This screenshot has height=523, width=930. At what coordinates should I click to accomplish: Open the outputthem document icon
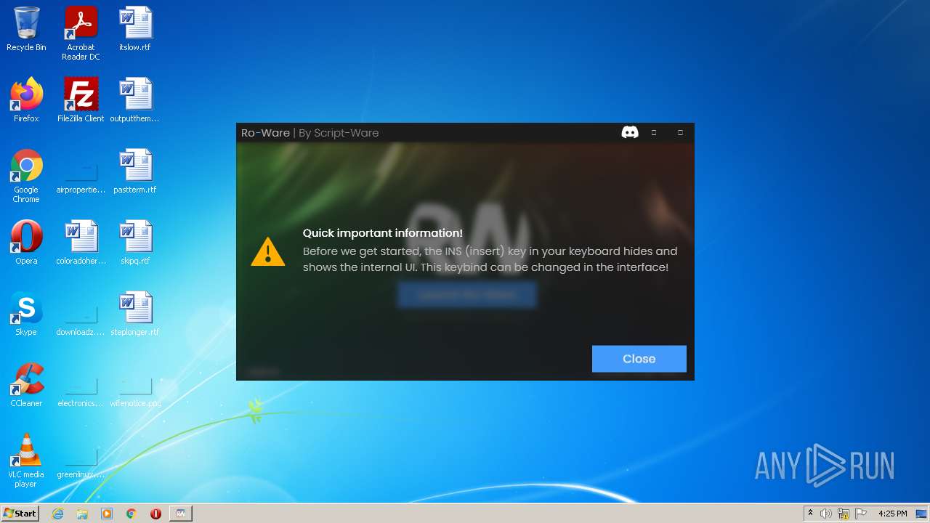tap(135, 100)
